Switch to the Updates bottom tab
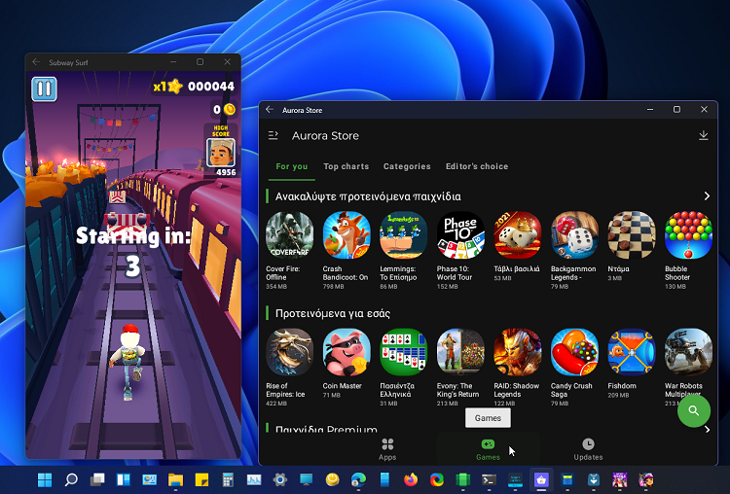 pyautogui.click(x=588, y=448)
